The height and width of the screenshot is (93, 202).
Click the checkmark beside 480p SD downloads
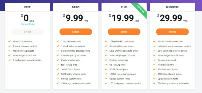(x=9, y=41)
